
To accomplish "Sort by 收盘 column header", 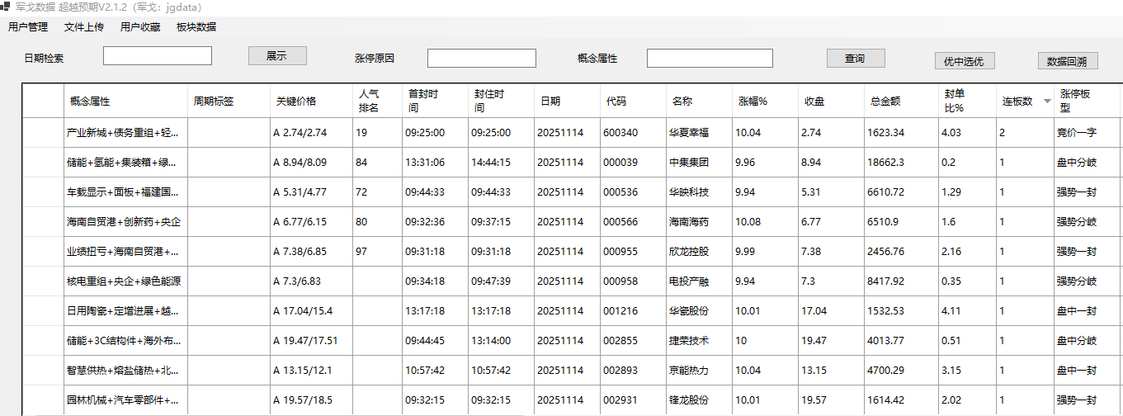I will [831, 102].
